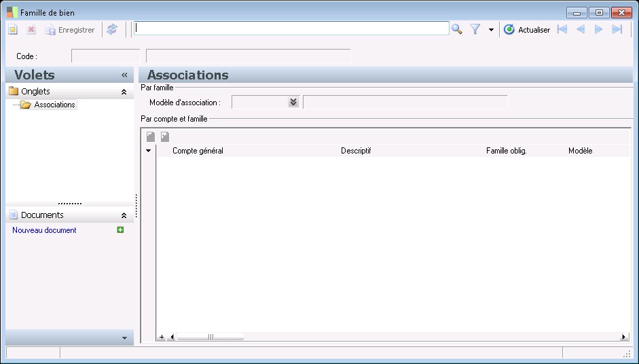Go to previous record arrow

coord(581,29)
